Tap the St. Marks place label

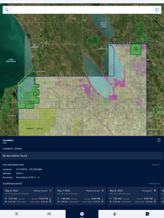12,116
